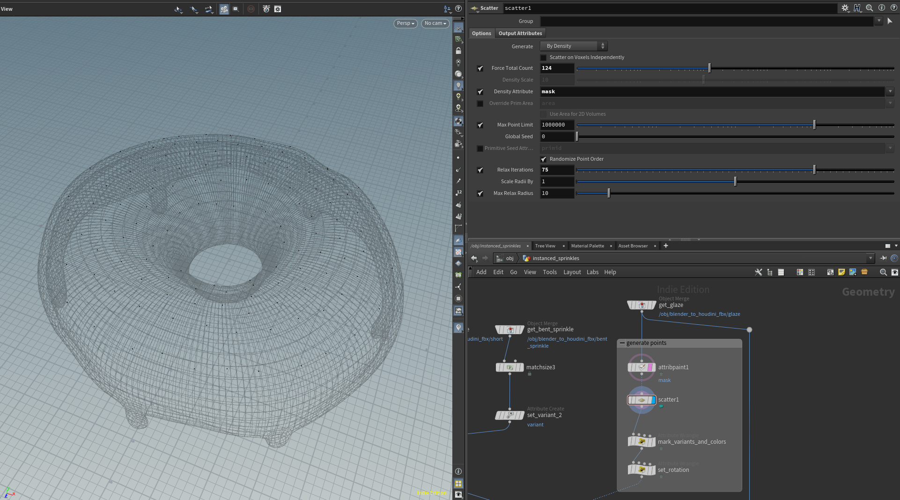The width and height of the screenshot is (900, 500).
Task: Click the Group selection arrow icon
Action: point(890,21)
